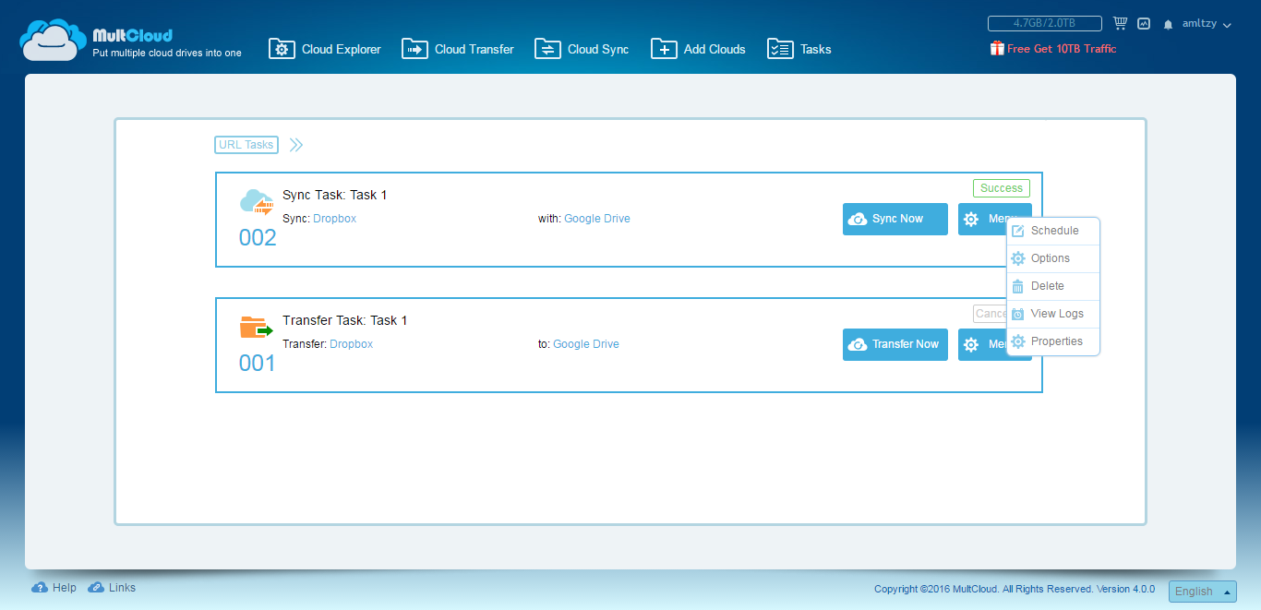The image size is (1261, 610).
Task: Click the Options gear icon in menu
Action: [1018, 258]
